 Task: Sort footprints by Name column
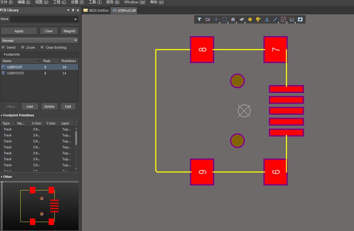click(21, 61)
